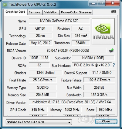Screen dimensions: 122x129
Task: Click the Texture Fillrate field 102.5 GTexel/s
Action: (x=99, y=80)
